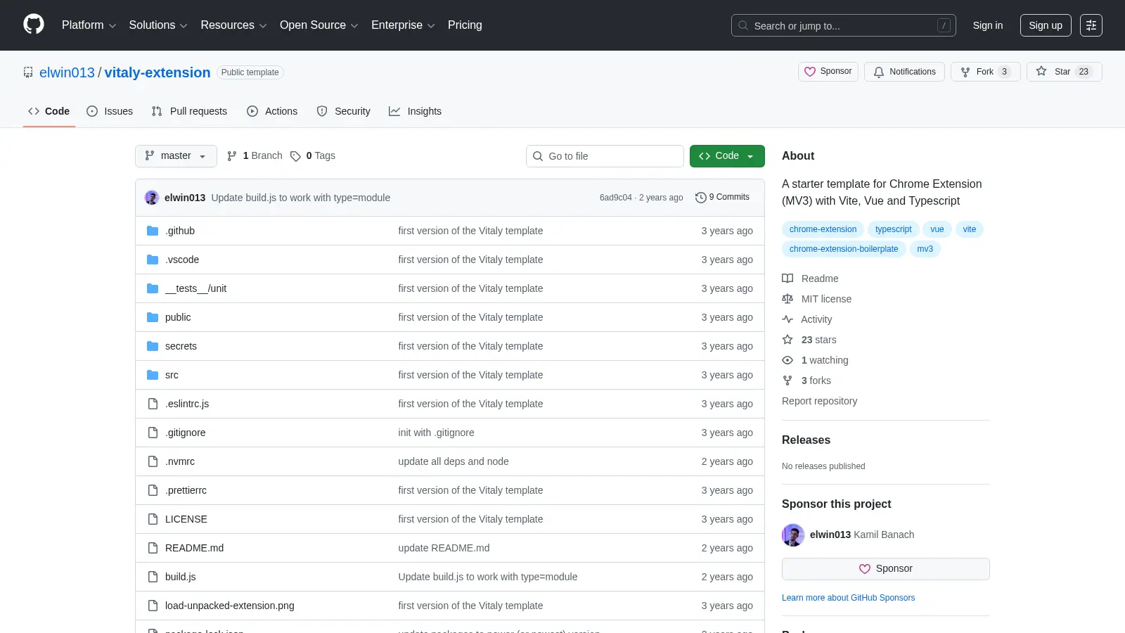Click the LICENSE file icon

153,519
